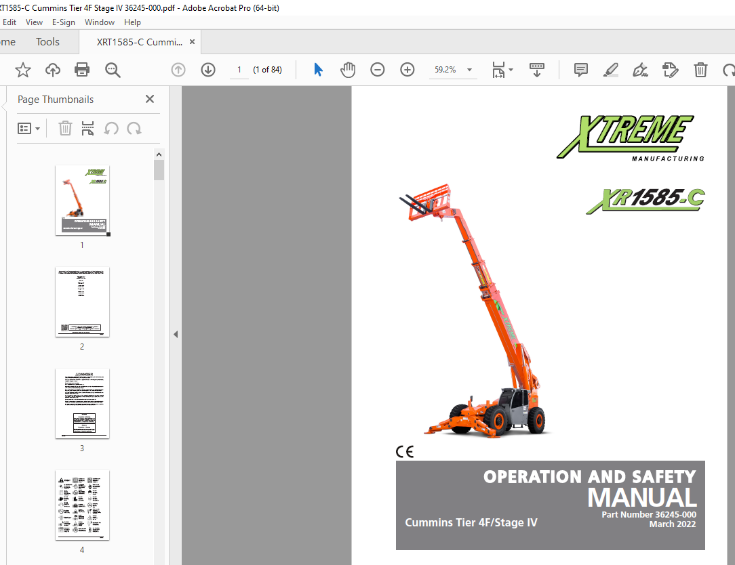This screenshot has width=735, height=565.
Task: Open the View menu
Action: (x=34, y=22)
